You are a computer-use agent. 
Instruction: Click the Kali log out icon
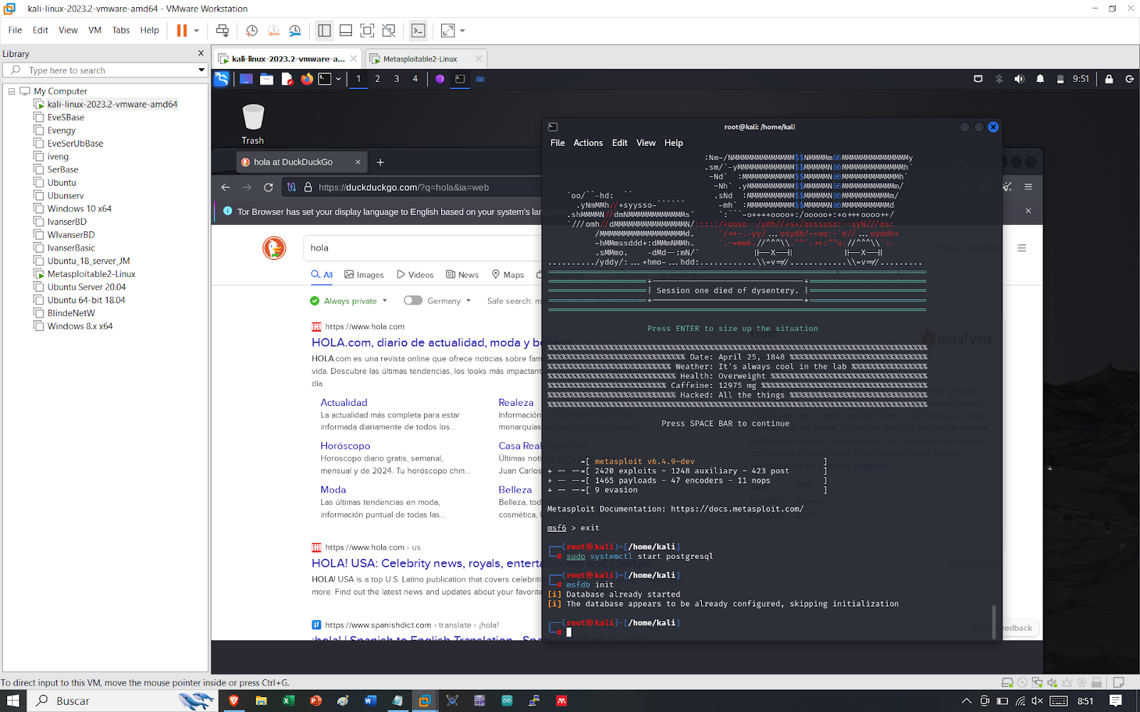click(1129, 79)
